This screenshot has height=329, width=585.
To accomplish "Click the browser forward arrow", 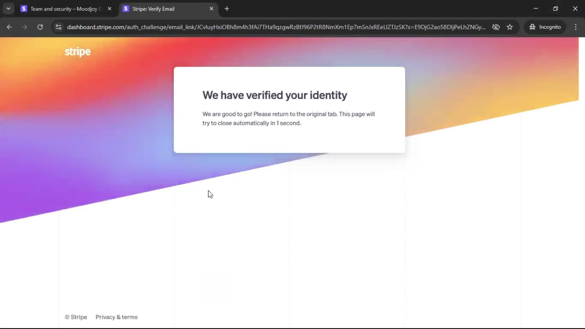I will 25,27.
